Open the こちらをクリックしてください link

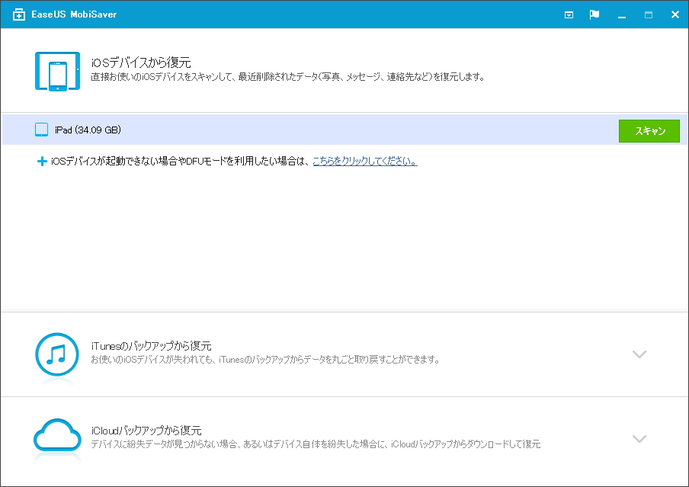coord(365,162)
